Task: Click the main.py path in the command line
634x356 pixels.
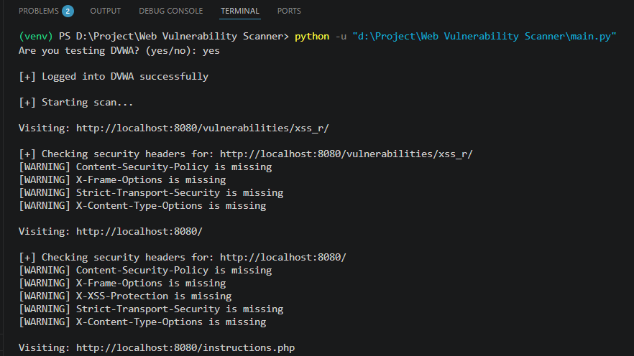Action: (x=484, y=37)
